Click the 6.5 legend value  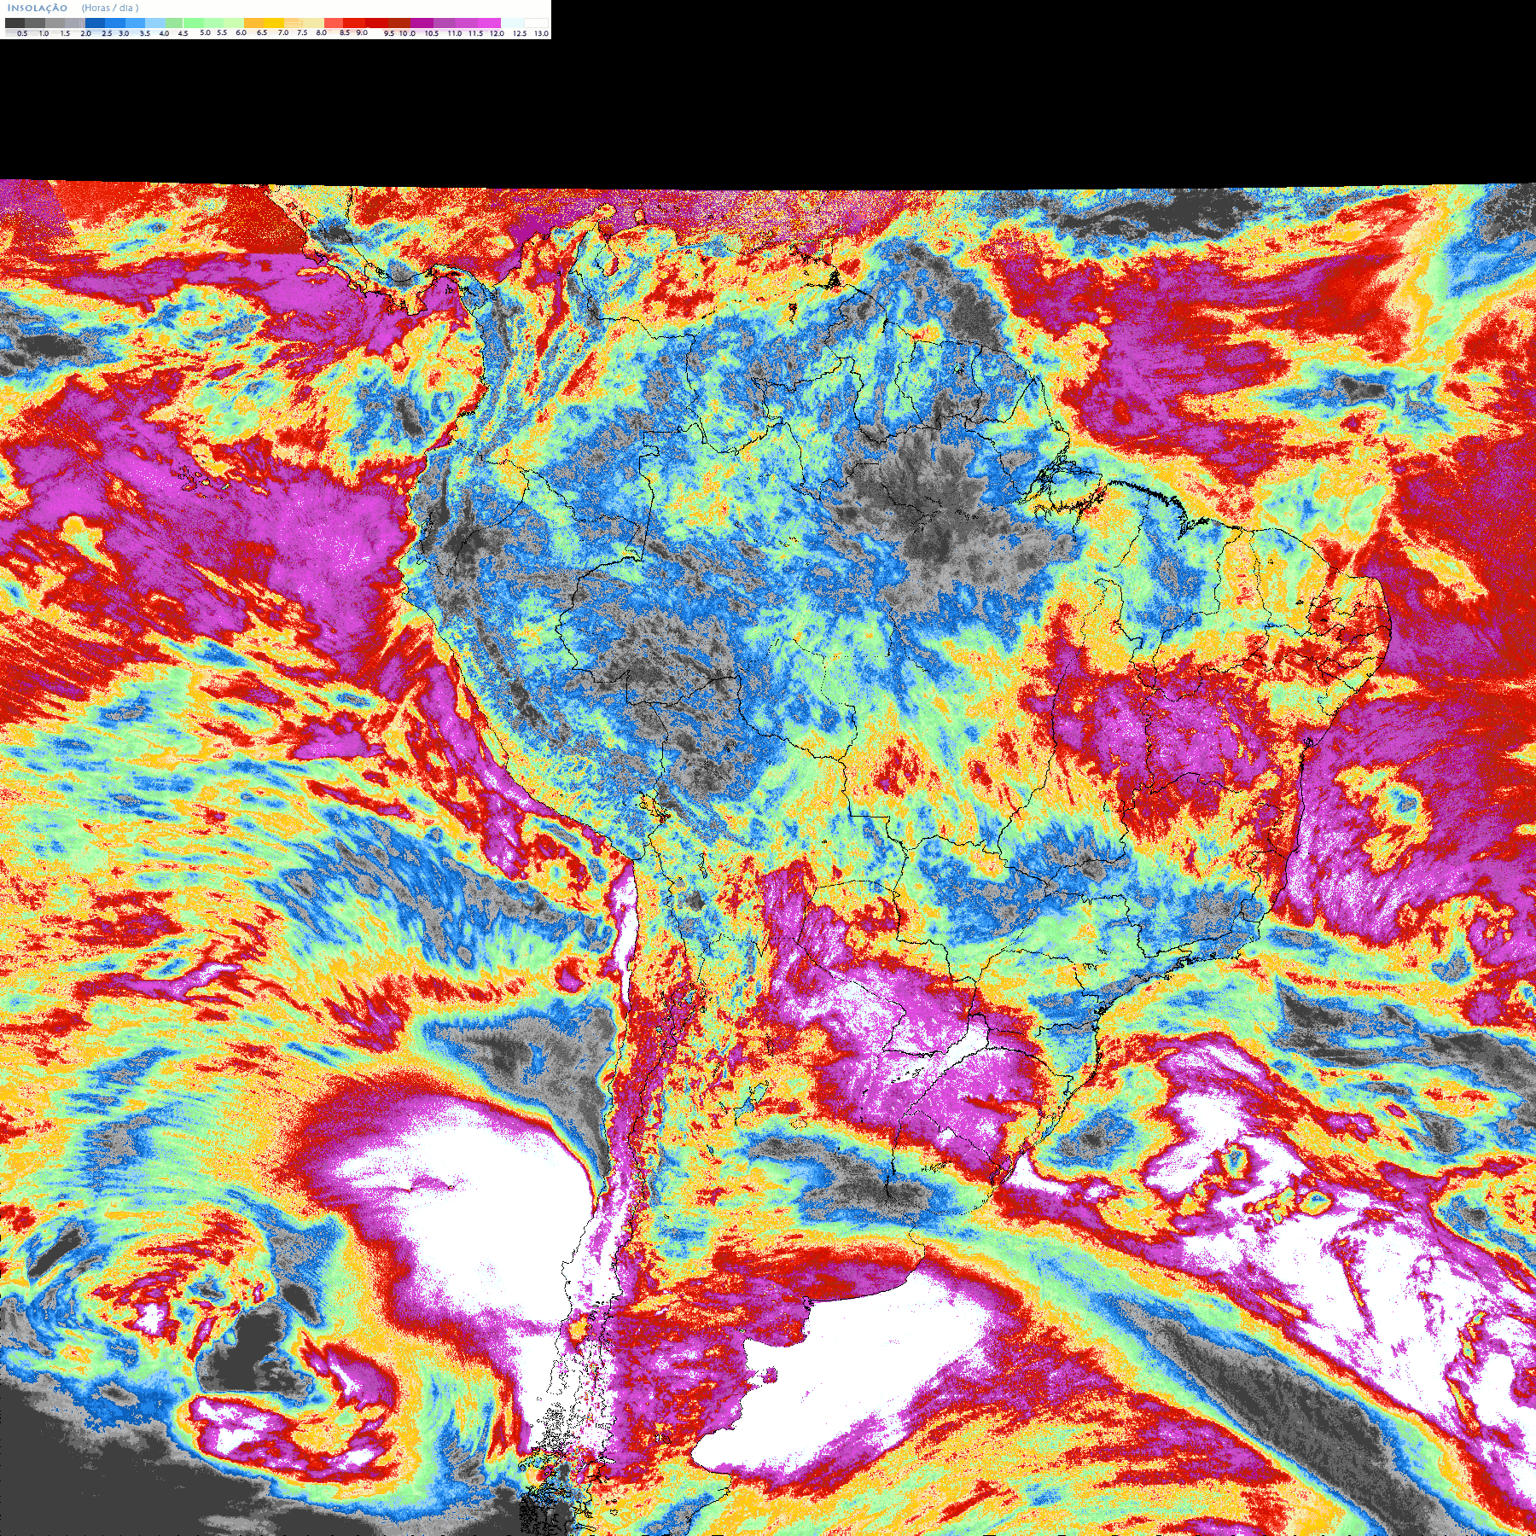[262, 32]
